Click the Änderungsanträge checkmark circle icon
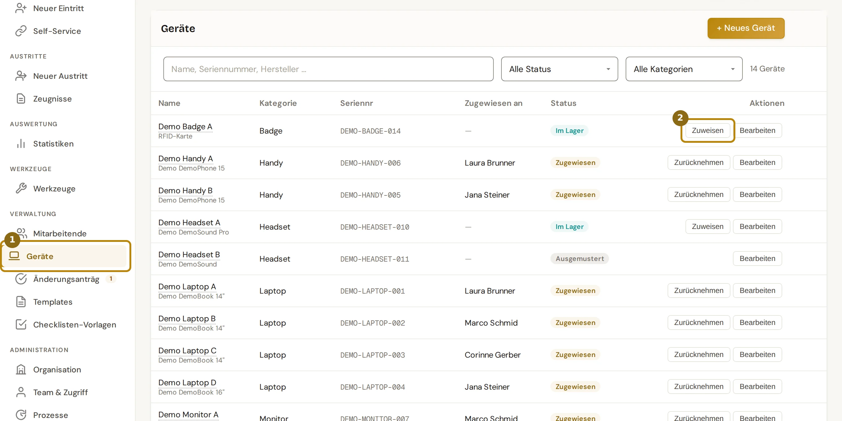Viewport: 842px width, 421px height. click(x=21, y=279)
